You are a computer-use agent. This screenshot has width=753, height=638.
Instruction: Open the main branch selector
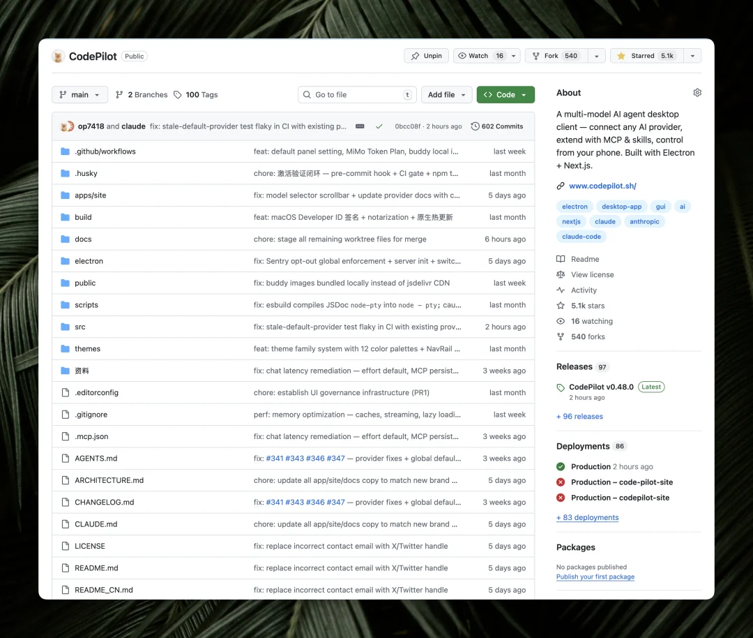pyautogui.click(x=79, y=94)
